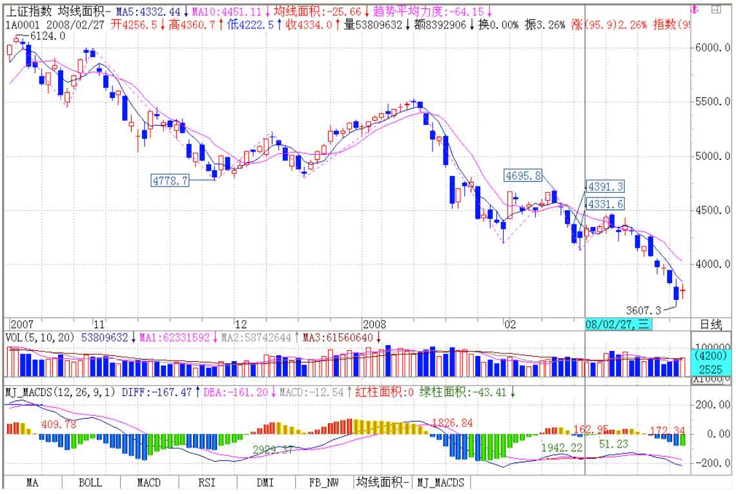Image resolution: width=736 pixels, height=494 pixels.
Task: Click the 1826.84 MACD area label
Action: pos(453,423)
